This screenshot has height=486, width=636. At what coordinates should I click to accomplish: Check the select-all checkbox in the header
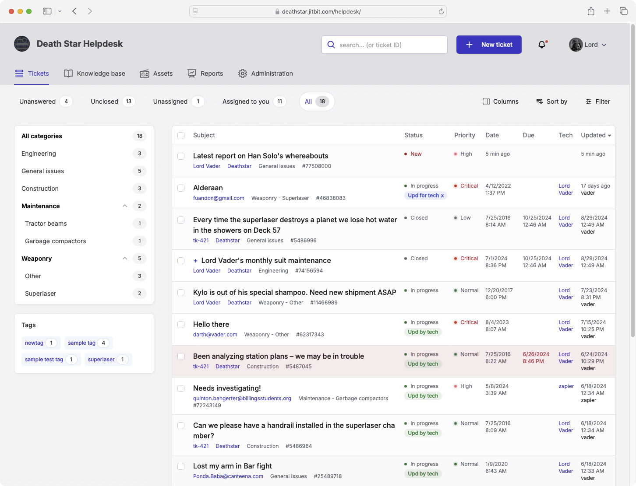click(x=181, y=136)
